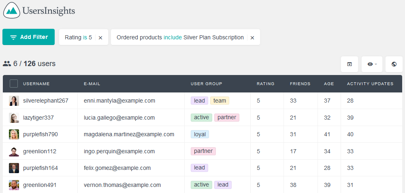Open the globe map view icon
The height and width of the screenshot is (193, 405).
pos(394,64)
